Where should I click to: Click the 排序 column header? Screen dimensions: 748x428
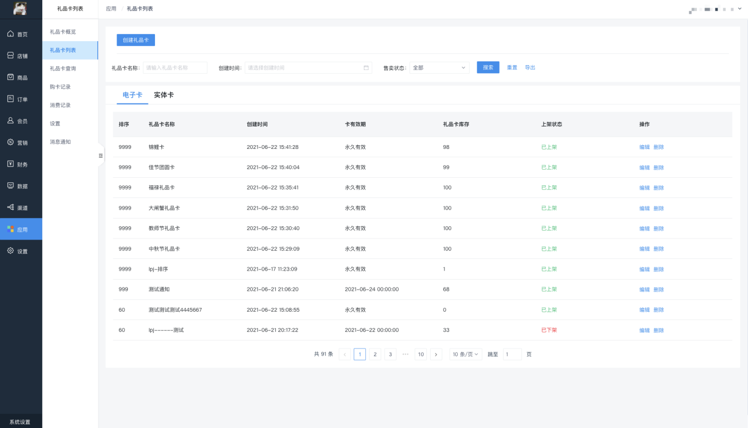click(x=124, y=124)
